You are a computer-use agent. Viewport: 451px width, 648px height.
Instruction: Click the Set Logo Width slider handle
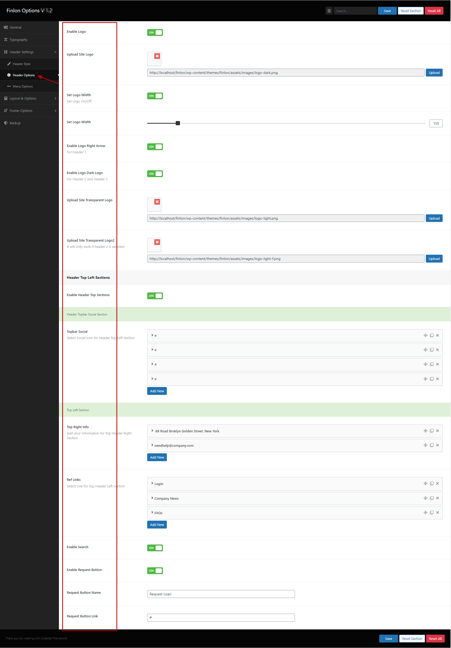coord(178,123)
